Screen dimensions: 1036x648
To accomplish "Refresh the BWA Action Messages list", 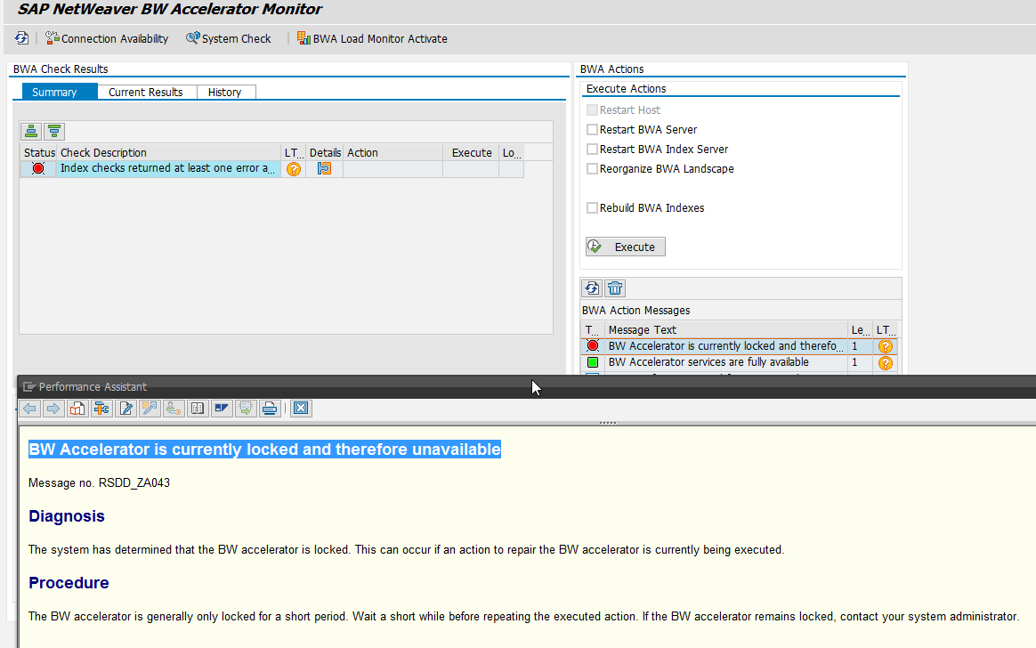I will click(x=592, y=288).
